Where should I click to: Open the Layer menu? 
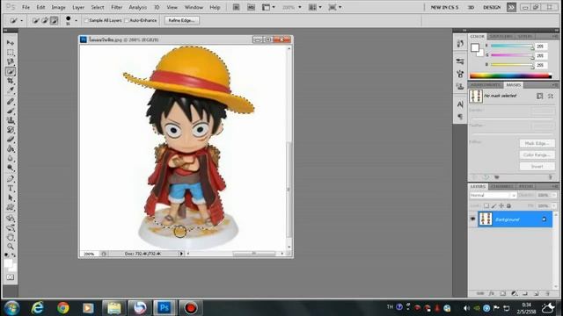(78, 7)
